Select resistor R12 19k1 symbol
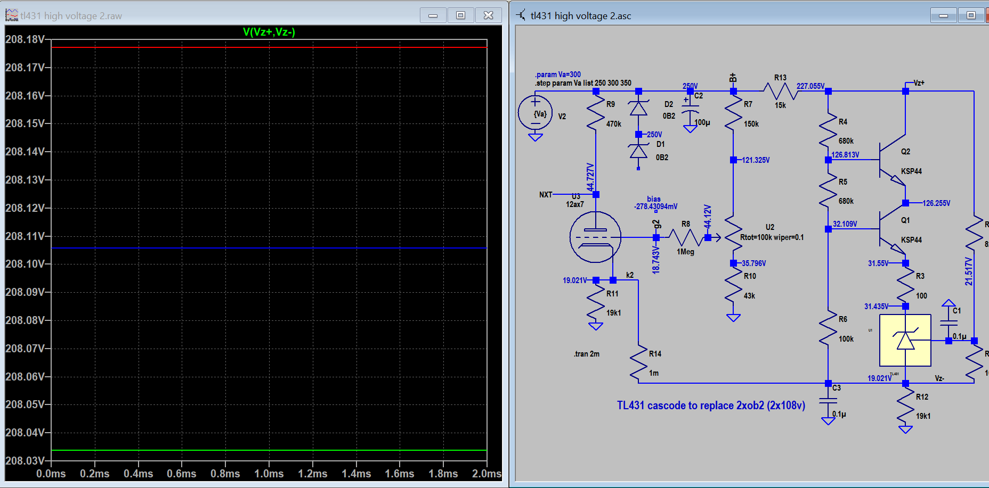Screen dimensions: 989x488 [905, 406]
